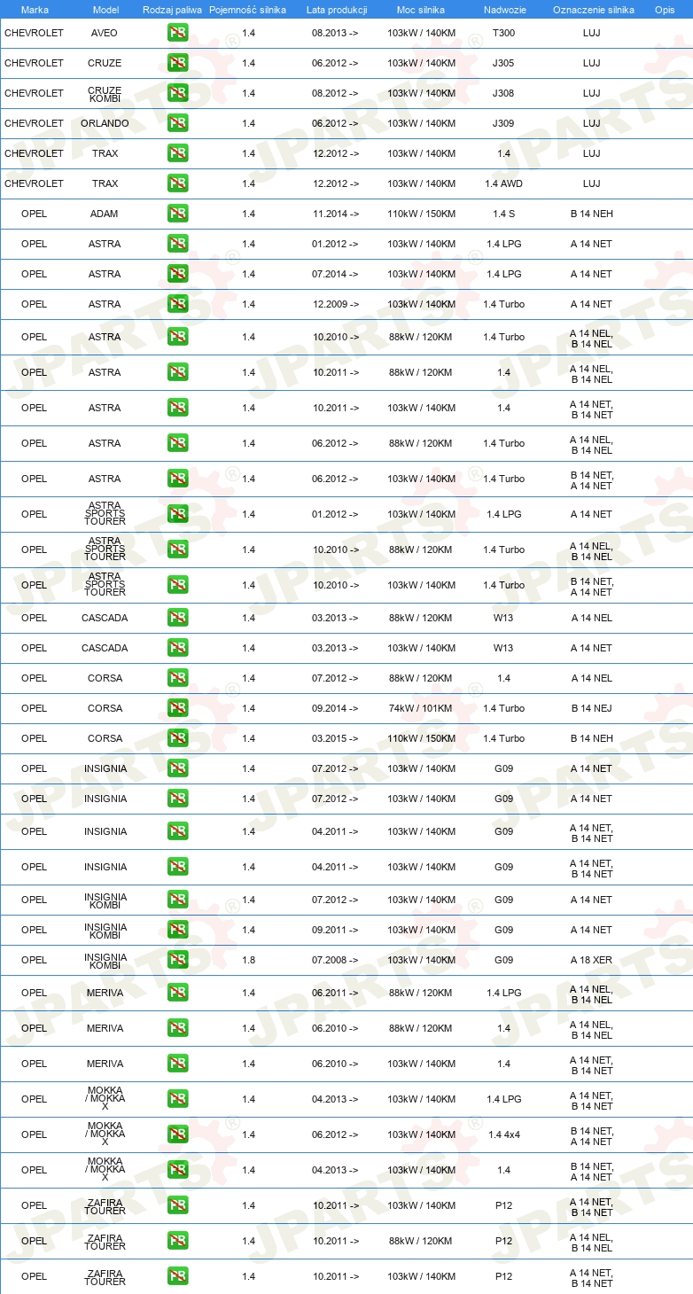Click the Oznaczenie silnika column header

(x=593, y=10)
